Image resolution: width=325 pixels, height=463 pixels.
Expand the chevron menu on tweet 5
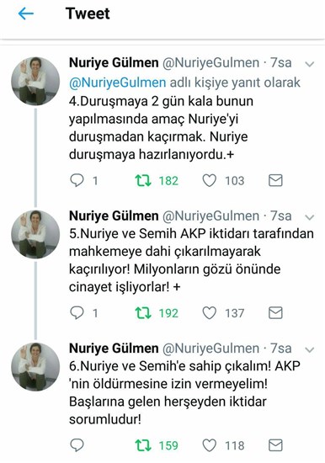pyautogui.click(x=309, y=217)
